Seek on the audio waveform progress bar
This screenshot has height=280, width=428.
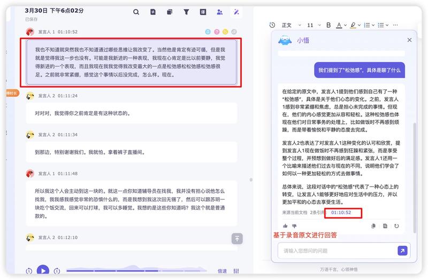(x=136, y=270)
